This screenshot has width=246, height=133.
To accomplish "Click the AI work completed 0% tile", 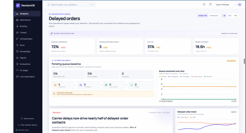I will pyautogui.click(x=102, y=74).
